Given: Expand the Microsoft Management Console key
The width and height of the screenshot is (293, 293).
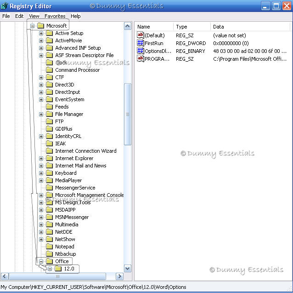Looking at the screenshot, I should pos(41,195).
